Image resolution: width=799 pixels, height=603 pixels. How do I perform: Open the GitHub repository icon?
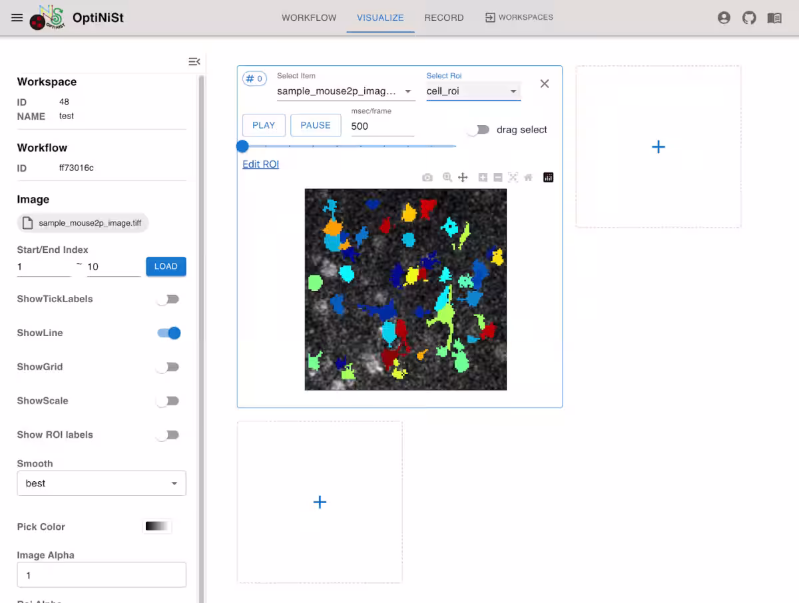tap(749, 18)
